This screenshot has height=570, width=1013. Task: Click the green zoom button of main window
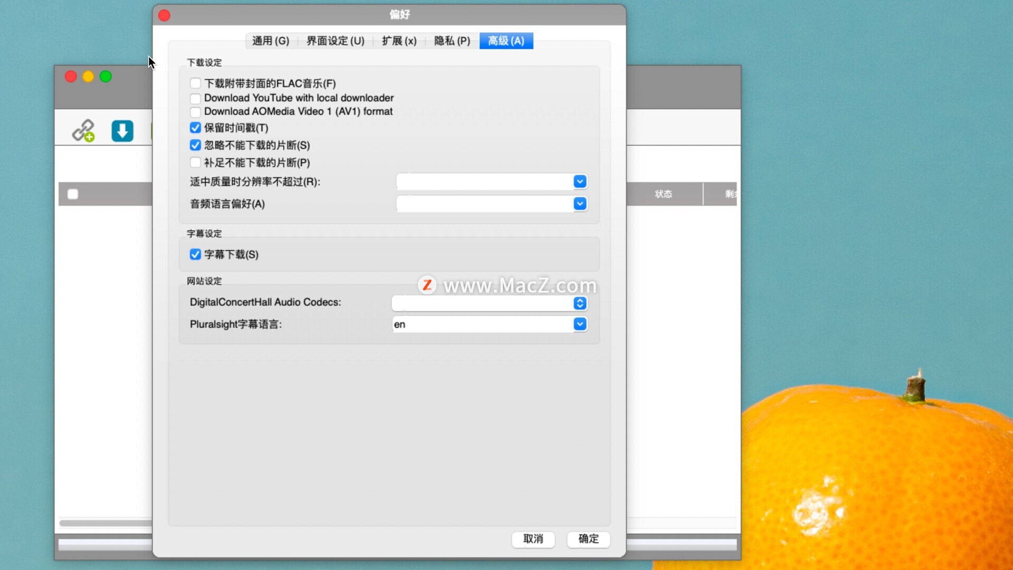(x=106, y=77)
